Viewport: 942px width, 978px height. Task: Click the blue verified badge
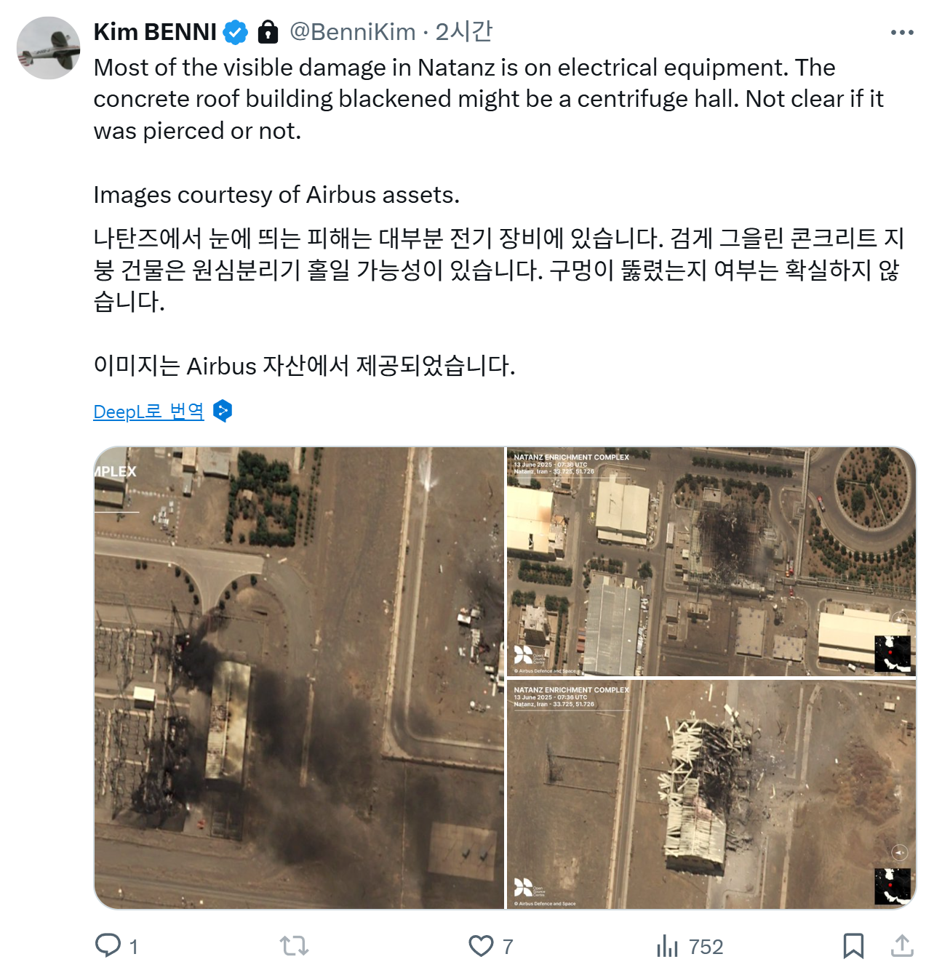(235, 32)
